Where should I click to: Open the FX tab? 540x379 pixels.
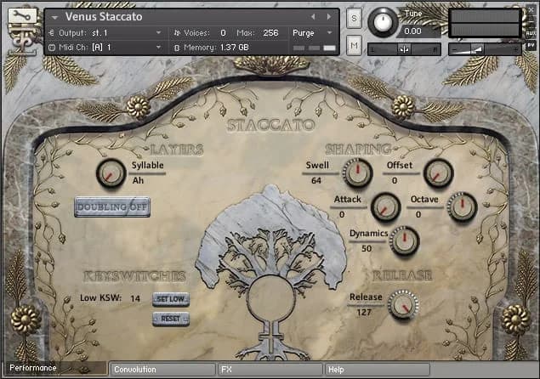point(270,370)
